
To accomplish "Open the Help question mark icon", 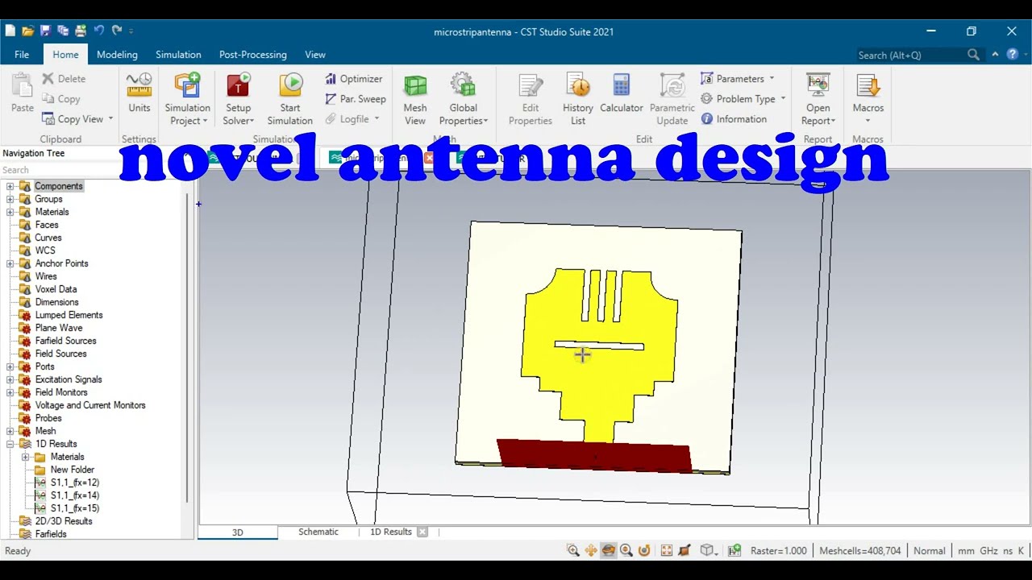I will [1013, 55].
